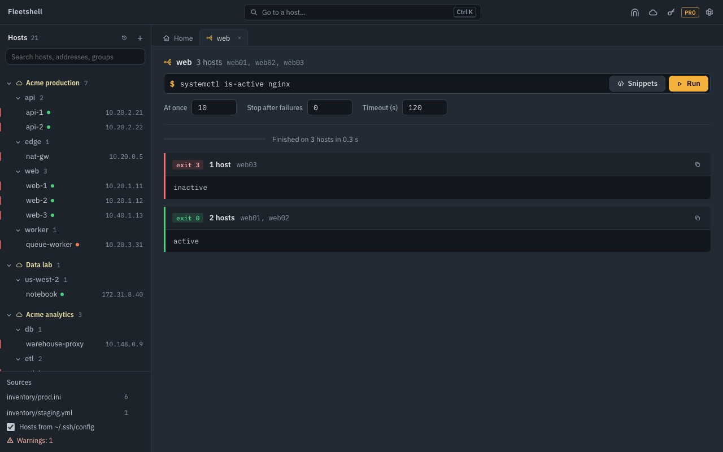
Task: Collapse the Data lab group
Action: click(x=9, y=265)
